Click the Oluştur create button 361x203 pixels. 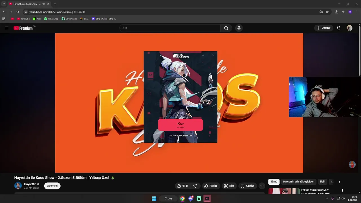coord(323,28)
